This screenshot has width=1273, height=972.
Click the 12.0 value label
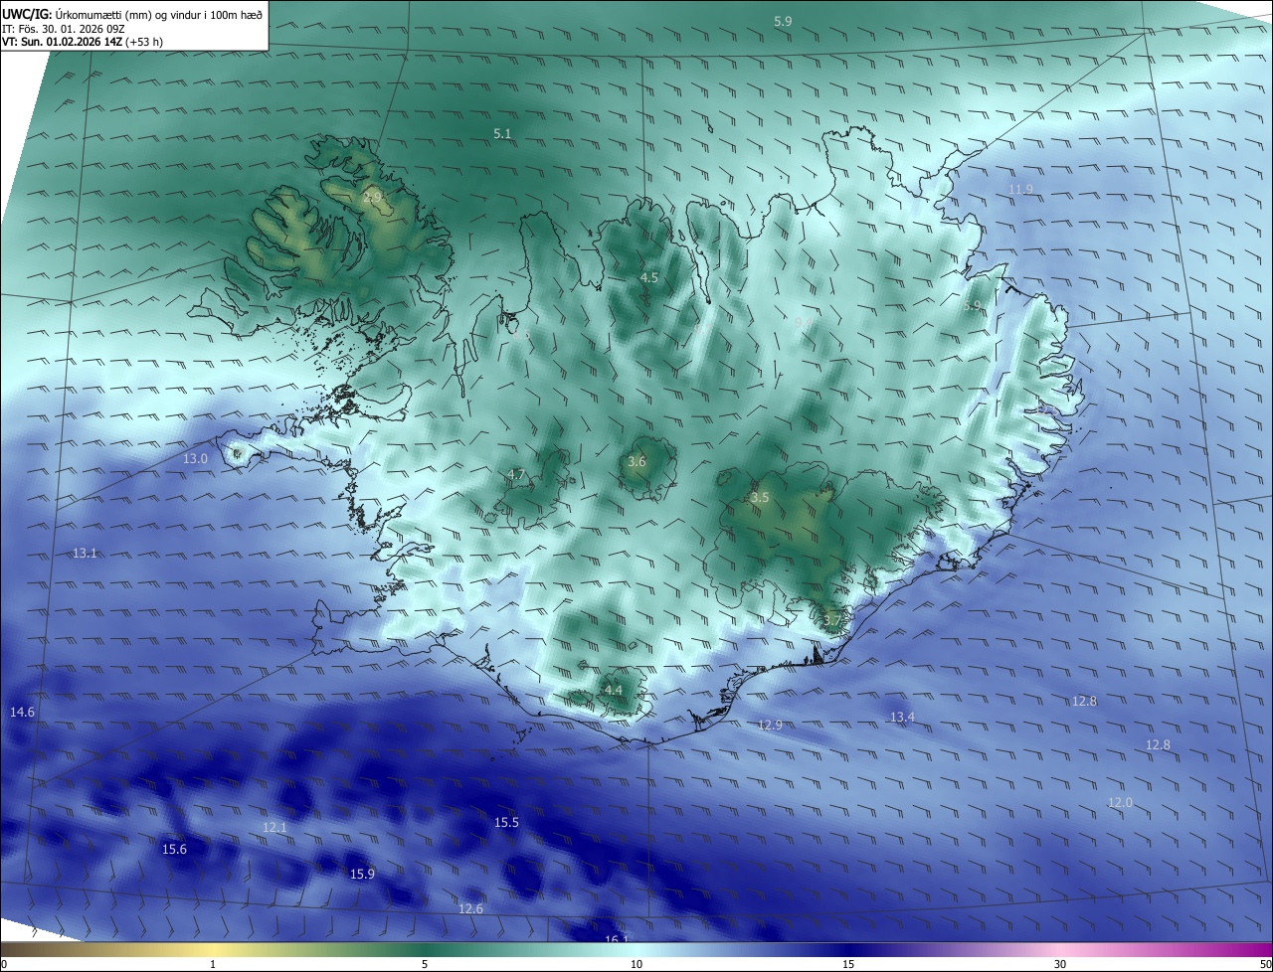coord(1120,802)
